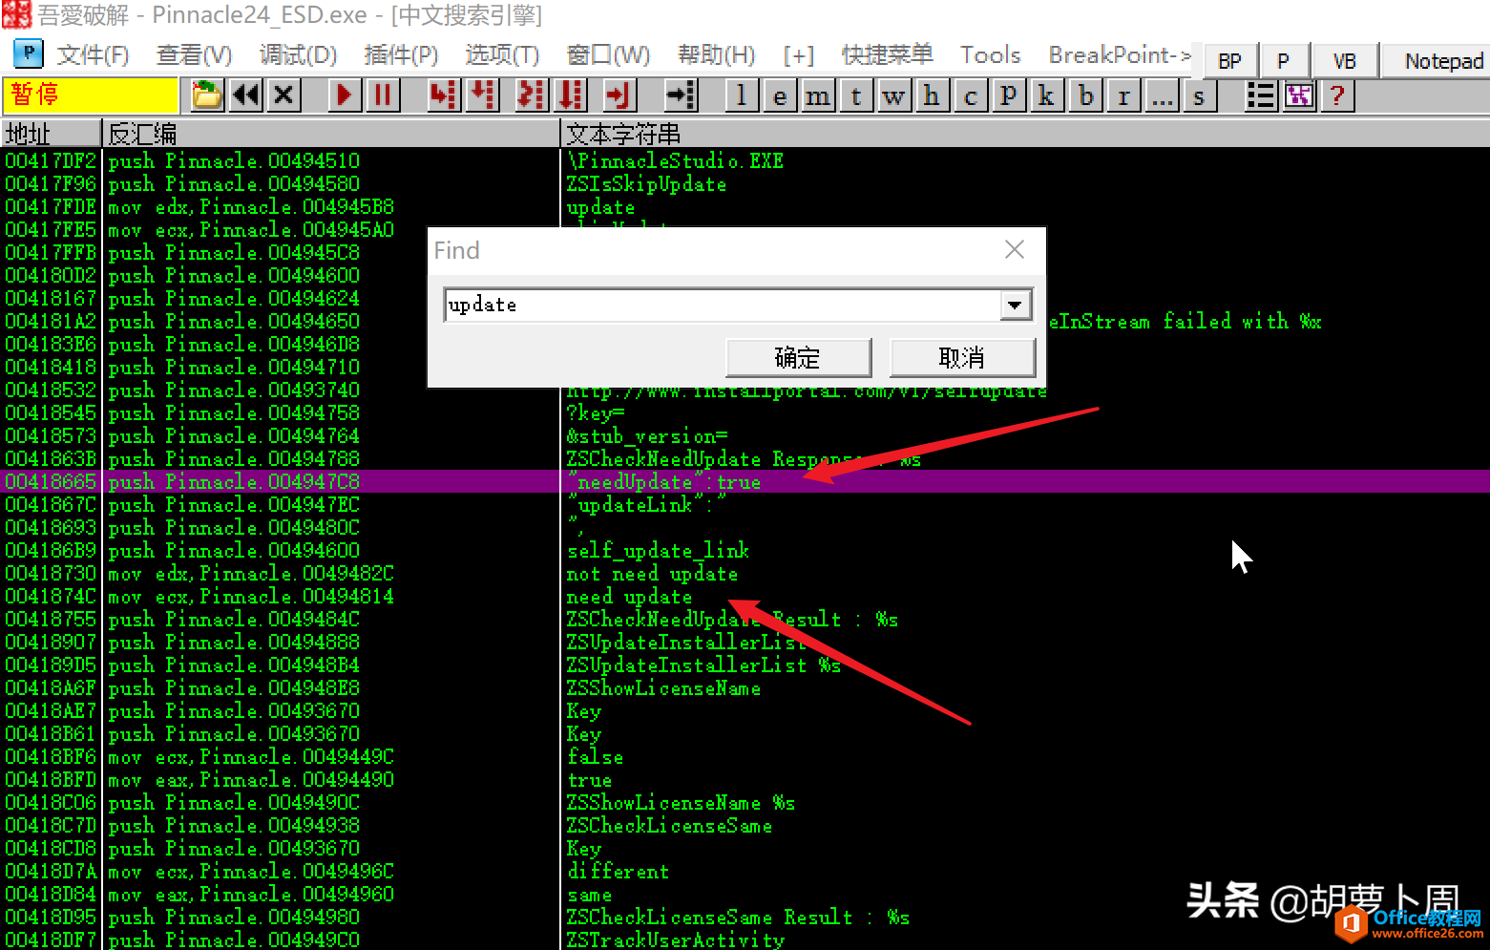Viewport: 1490px width, 950px height.
Task: Select the row with 'ZSTrackUserActivity' string
Action: tap(745, 939)
